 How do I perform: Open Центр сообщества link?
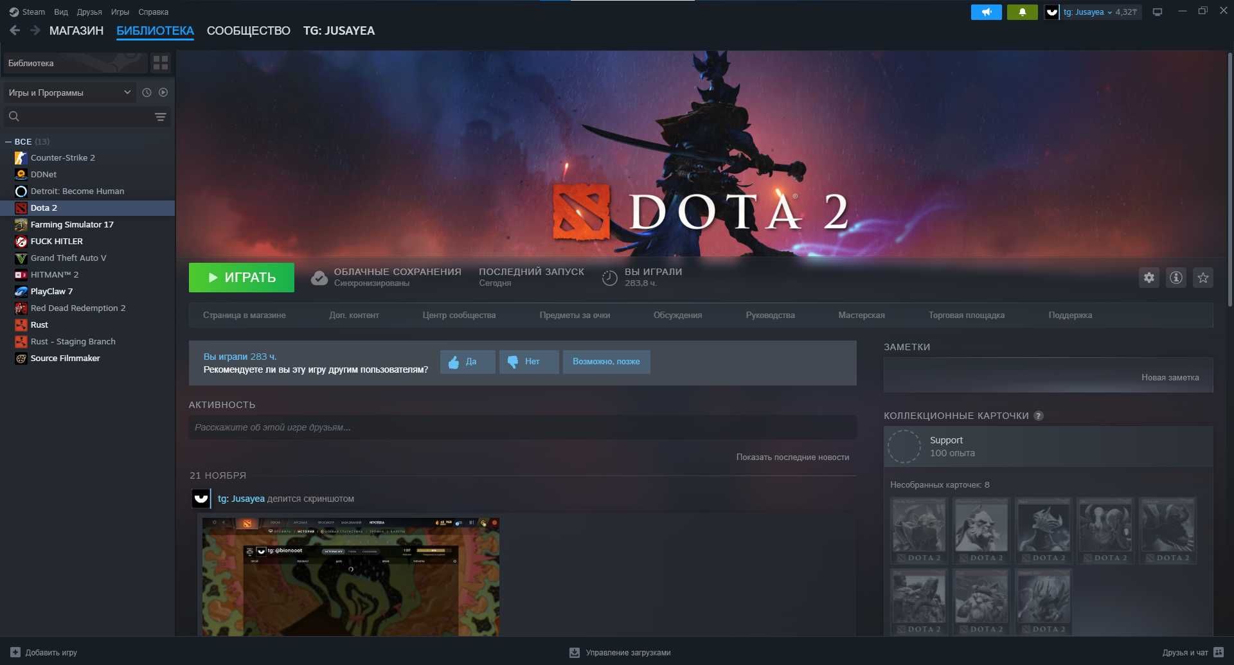coord(459,315)
